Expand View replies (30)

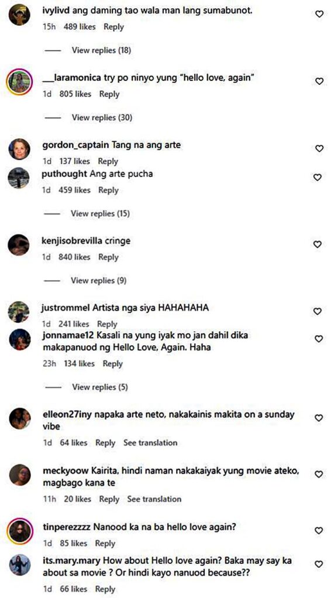pyautogui.click(x=102, y=117)
